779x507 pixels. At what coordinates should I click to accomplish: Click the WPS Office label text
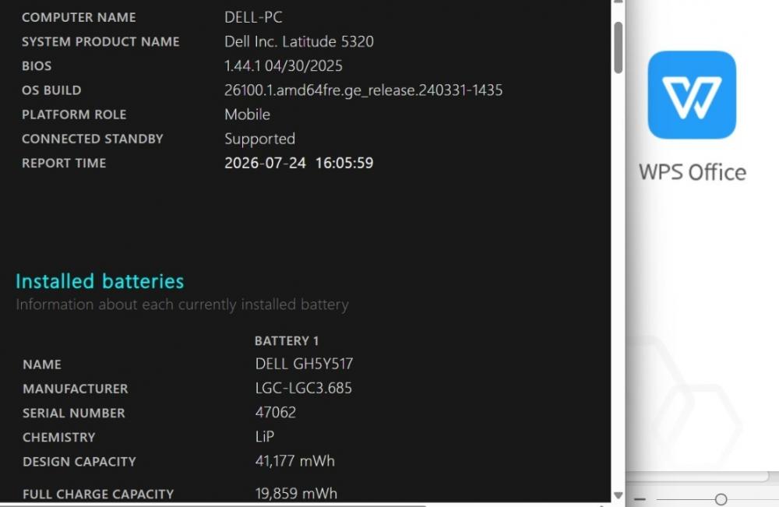692,172
